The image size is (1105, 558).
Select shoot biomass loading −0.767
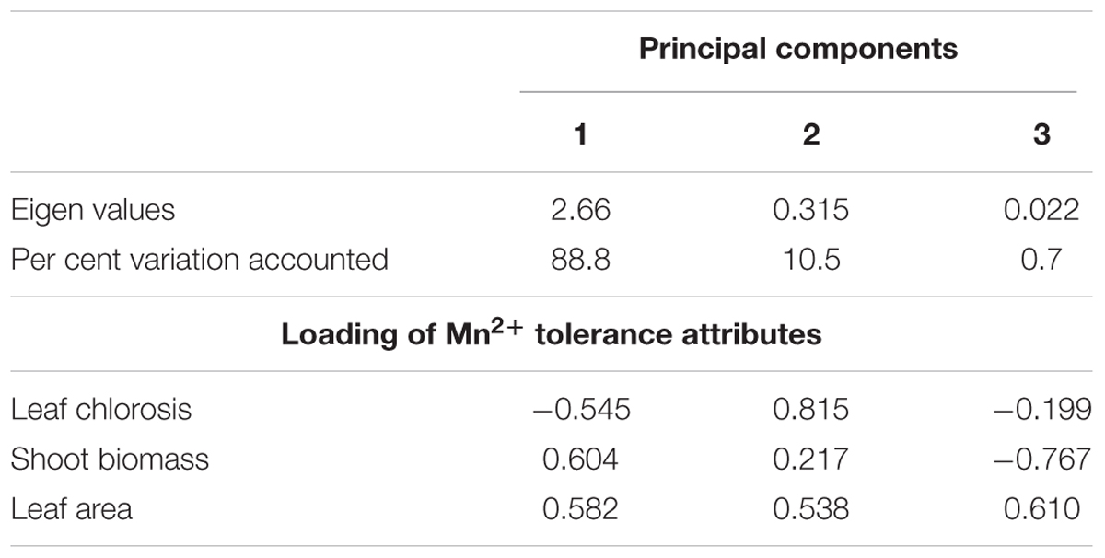point(1041,458)
